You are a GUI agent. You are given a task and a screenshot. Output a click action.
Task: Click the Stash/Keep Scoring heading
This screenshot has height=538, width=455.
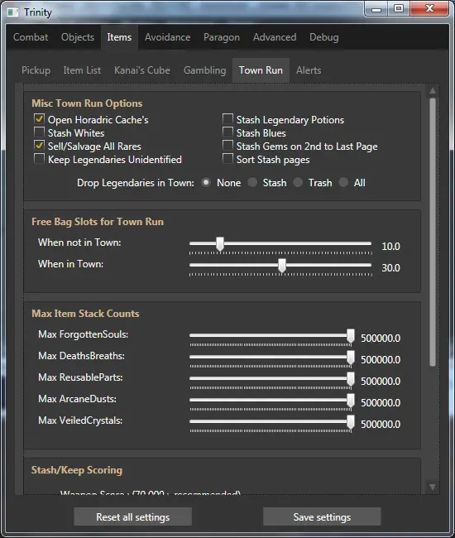pyautogui.click(x=77, y=470)
